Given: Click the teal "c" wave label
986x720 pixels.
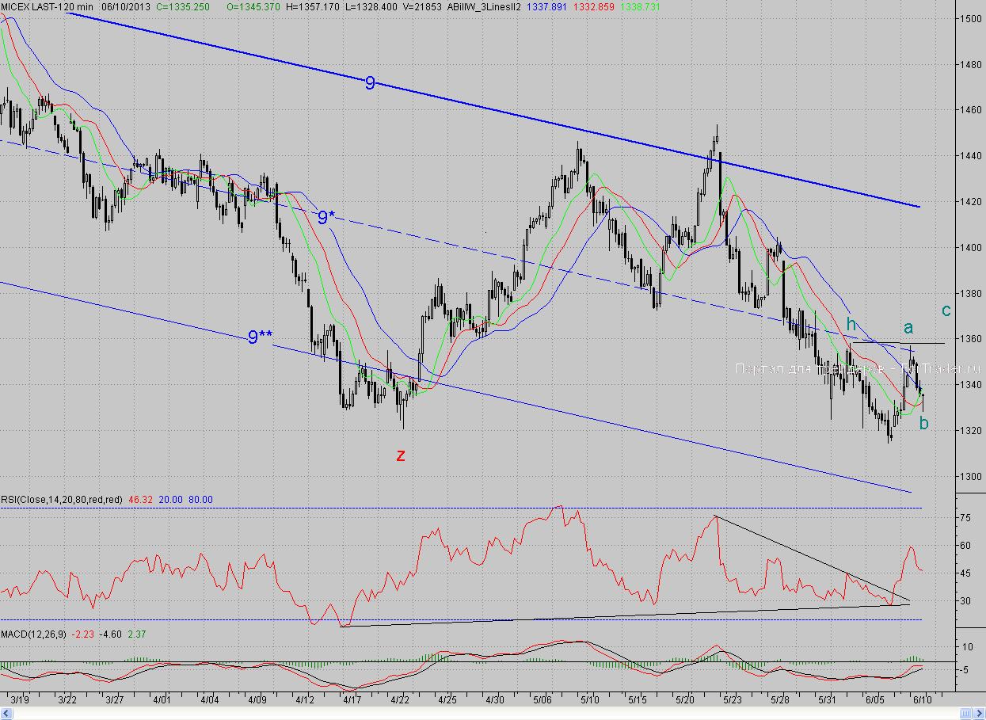Looking at the screenshot, I should [946, 310].
